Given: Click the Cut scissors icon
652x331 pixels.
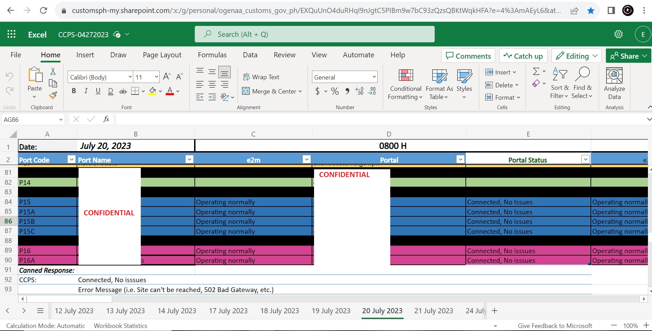Looking at the screenshot, I should pos(53,71).
